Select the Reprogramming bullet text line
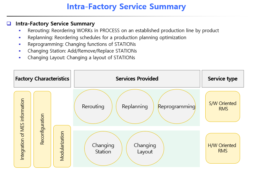 click(82, 44)
